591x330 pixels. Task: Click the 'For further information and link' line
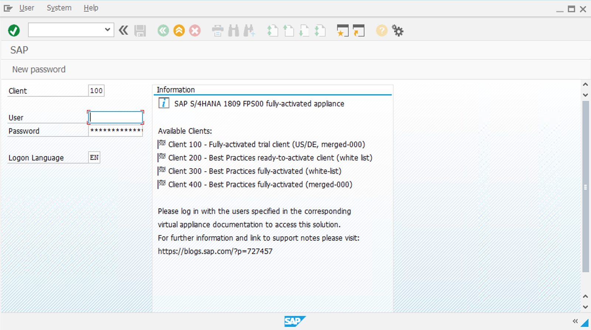(x=259, y=238)
